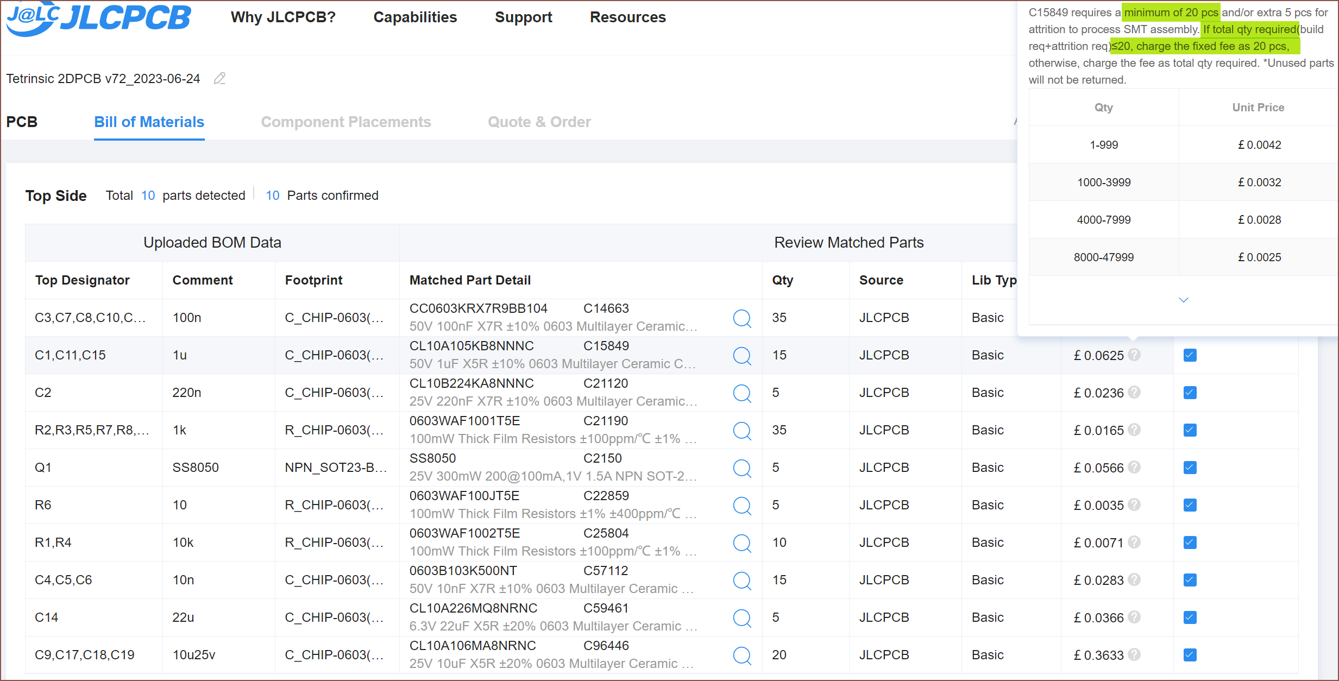Image resolution: width=1339 pixels, height=681 pixels.
Task: Click the pencil icon to rename project
Action: coord(219,79)
